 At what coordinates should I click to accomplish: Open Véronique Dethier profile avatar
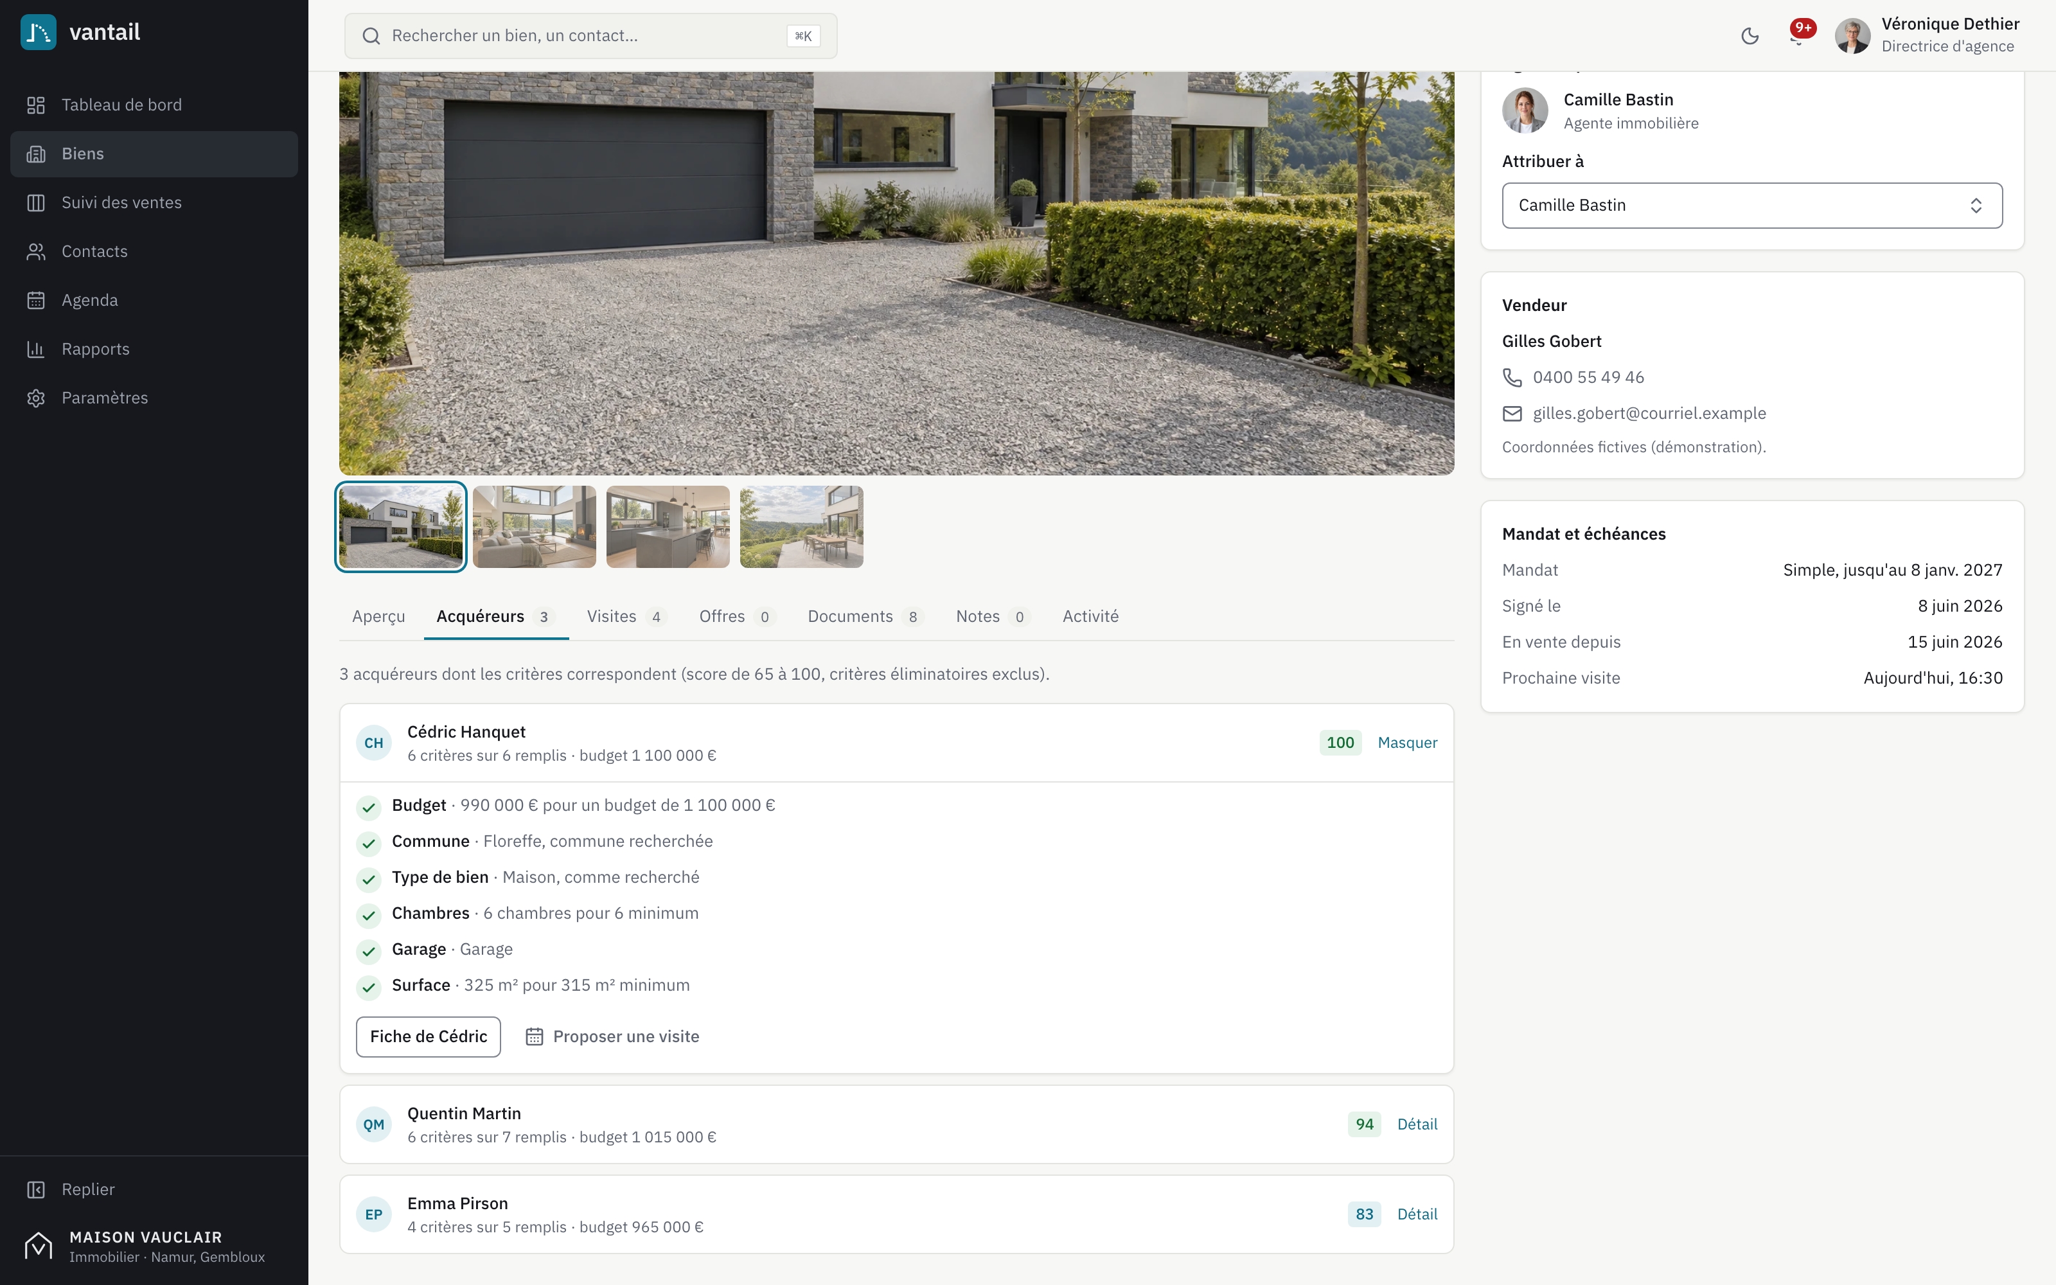[x=1852, y=36]
